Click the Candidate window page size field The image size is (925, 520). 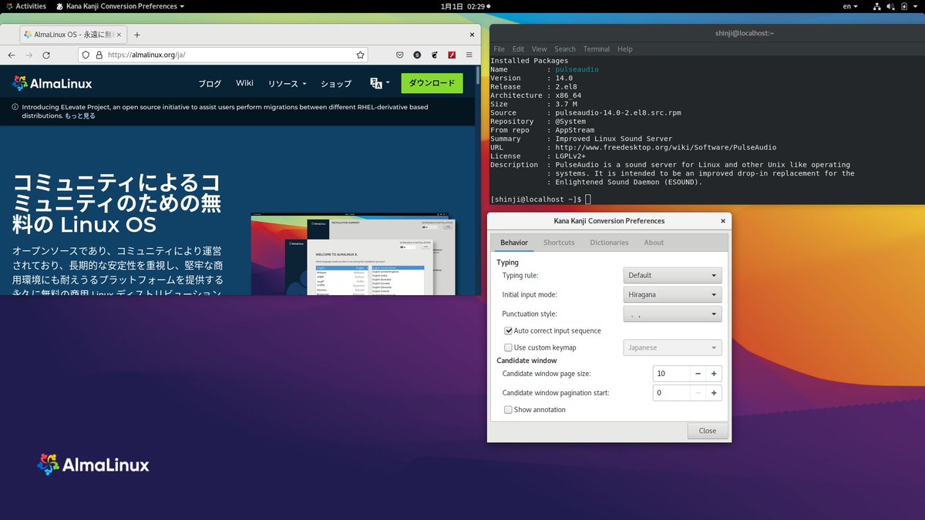pyautogui.click(x=671, y=374)
